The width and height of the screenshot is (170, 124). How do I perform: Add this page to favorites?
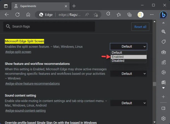[x=96, y=15]
